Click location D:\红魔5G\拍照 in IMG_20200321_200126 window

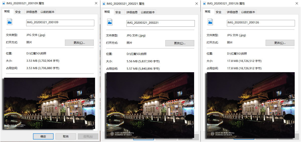pos(237,54)
